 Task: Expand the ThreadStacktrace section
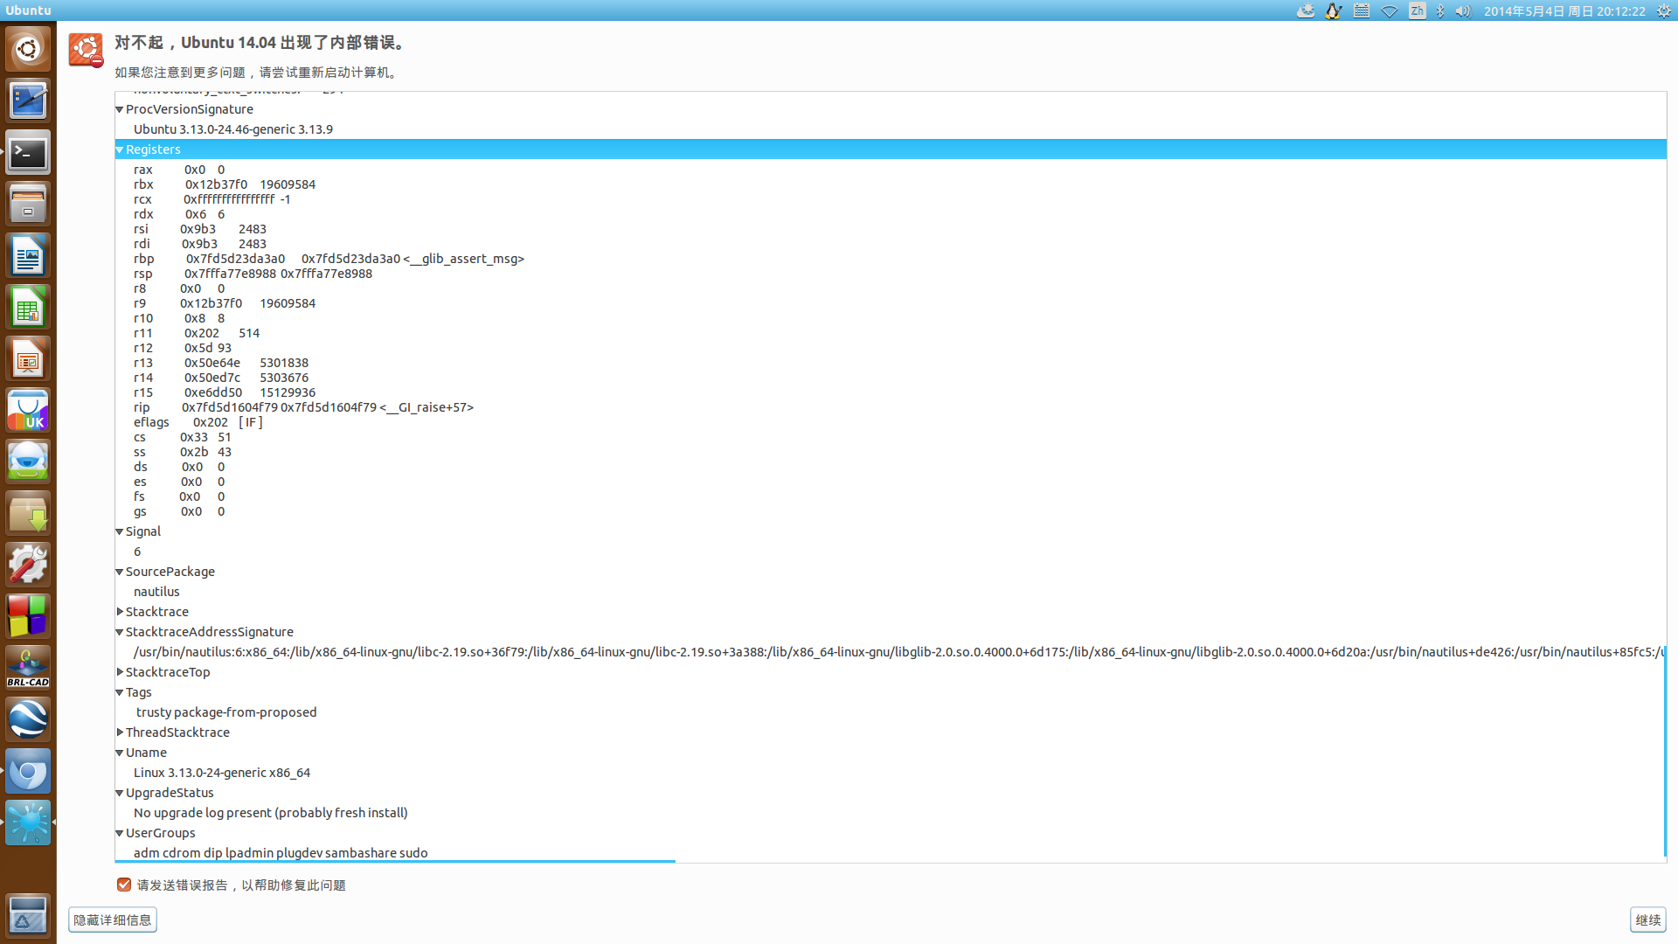point(120,732)
